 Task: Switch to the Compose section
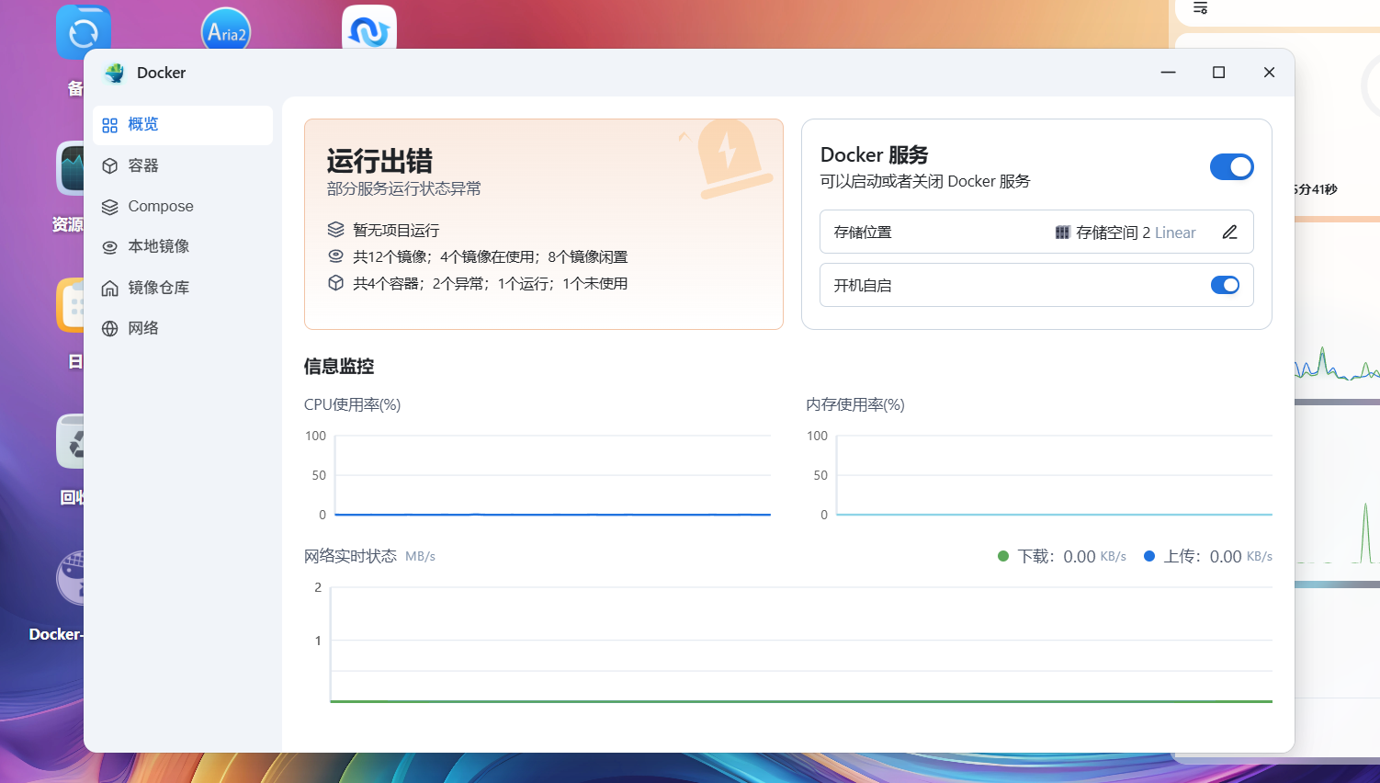[x=182, y=207]
